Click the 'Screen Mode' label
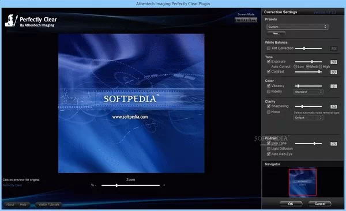This screenshot has height=211, width=346. point(246,14)
